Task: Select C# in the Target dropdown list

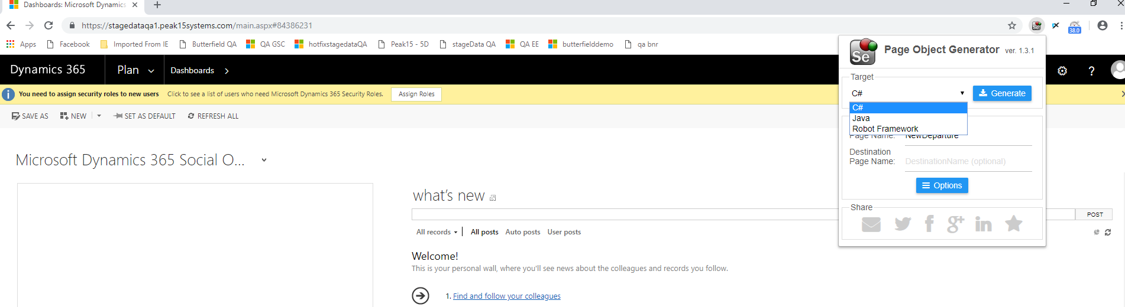Action: click(x=908, y=107)
